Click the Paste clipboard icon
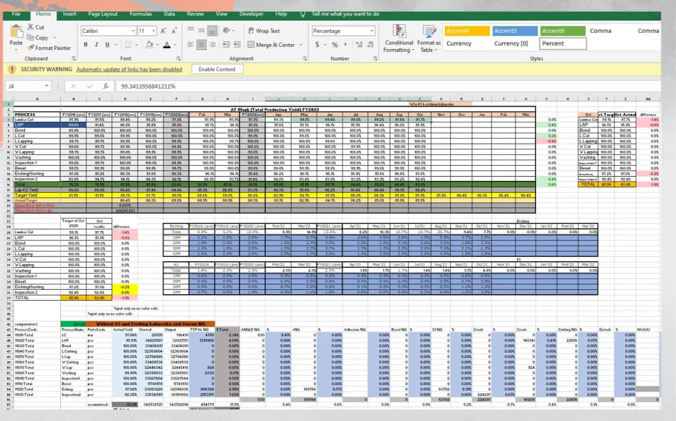This screenshot has width=676, height=421. [x=16, y=32]
